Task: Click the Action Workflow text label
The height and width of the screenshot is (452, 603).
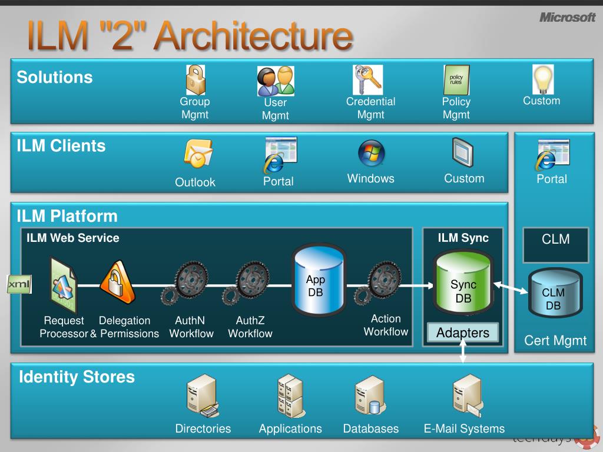Action: pyautogui.click(x=386, y=325)
